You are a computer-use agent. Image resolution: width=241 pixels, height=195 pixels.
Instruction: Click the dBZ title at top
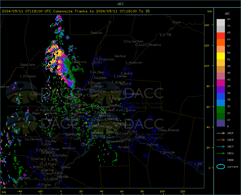120,4
